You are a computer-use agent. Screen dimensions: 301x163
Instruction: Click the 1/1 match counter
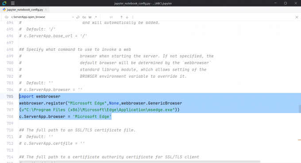pyautogui.click(x=111, y=17)
